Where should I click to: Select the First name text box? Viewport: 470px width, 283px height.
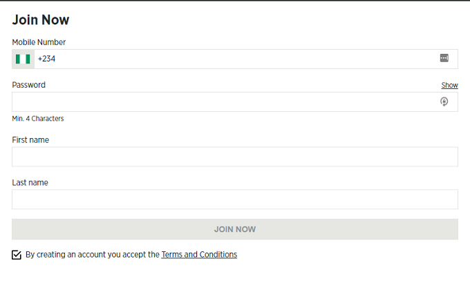point(235,157)
